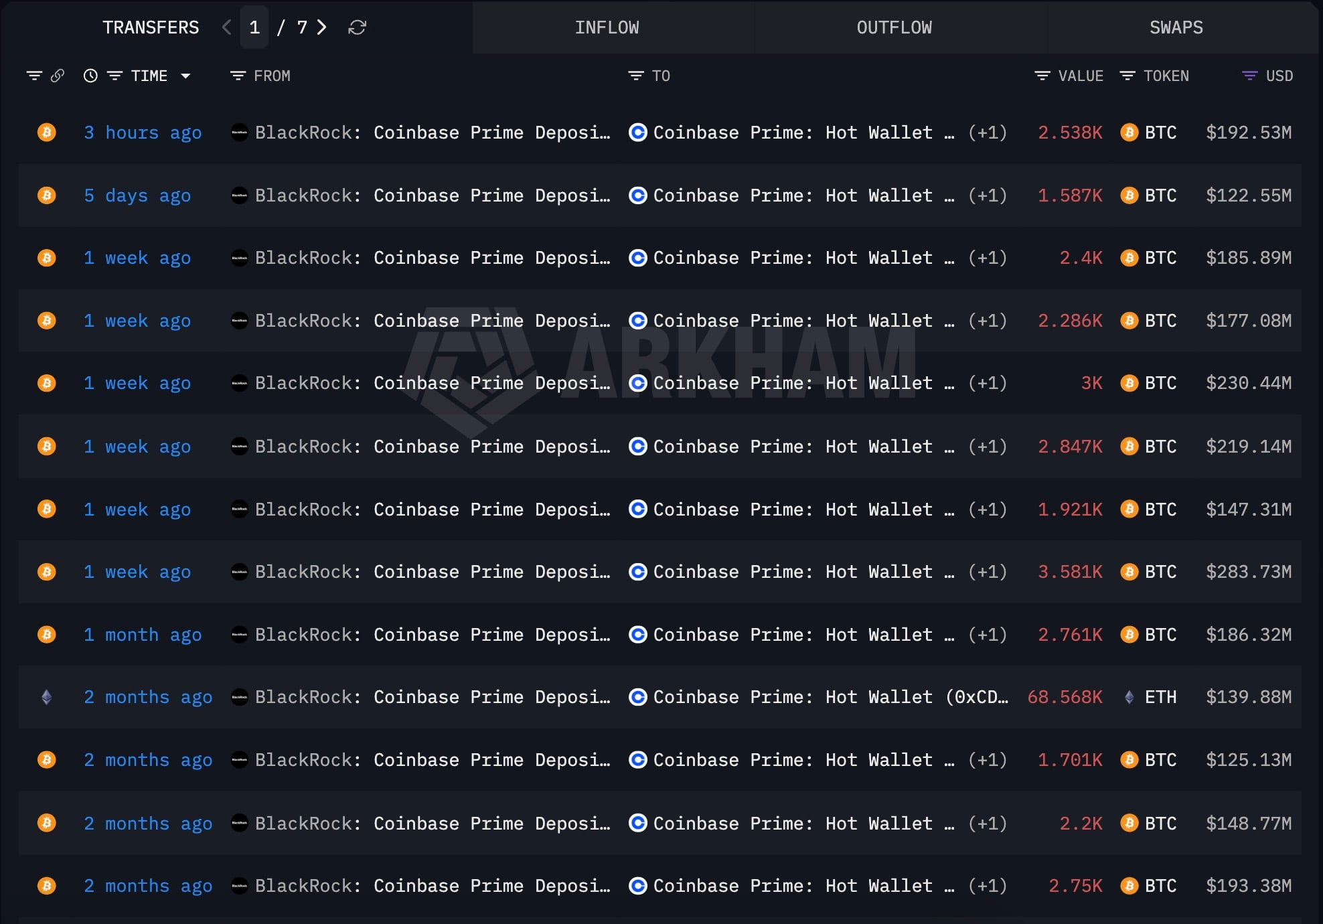
Task: Go to the previous transfers page
Action: [x=227, y=27]
